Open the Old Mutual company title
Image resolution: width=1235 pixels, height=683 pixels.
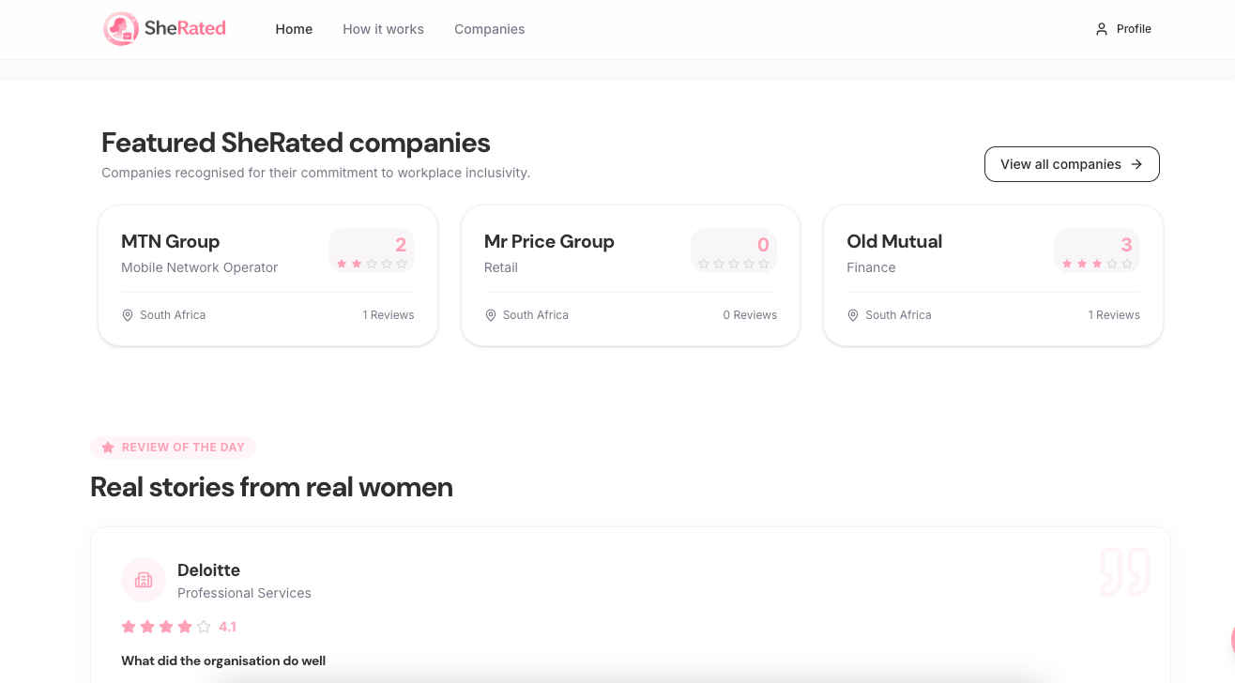coord(894,241)
